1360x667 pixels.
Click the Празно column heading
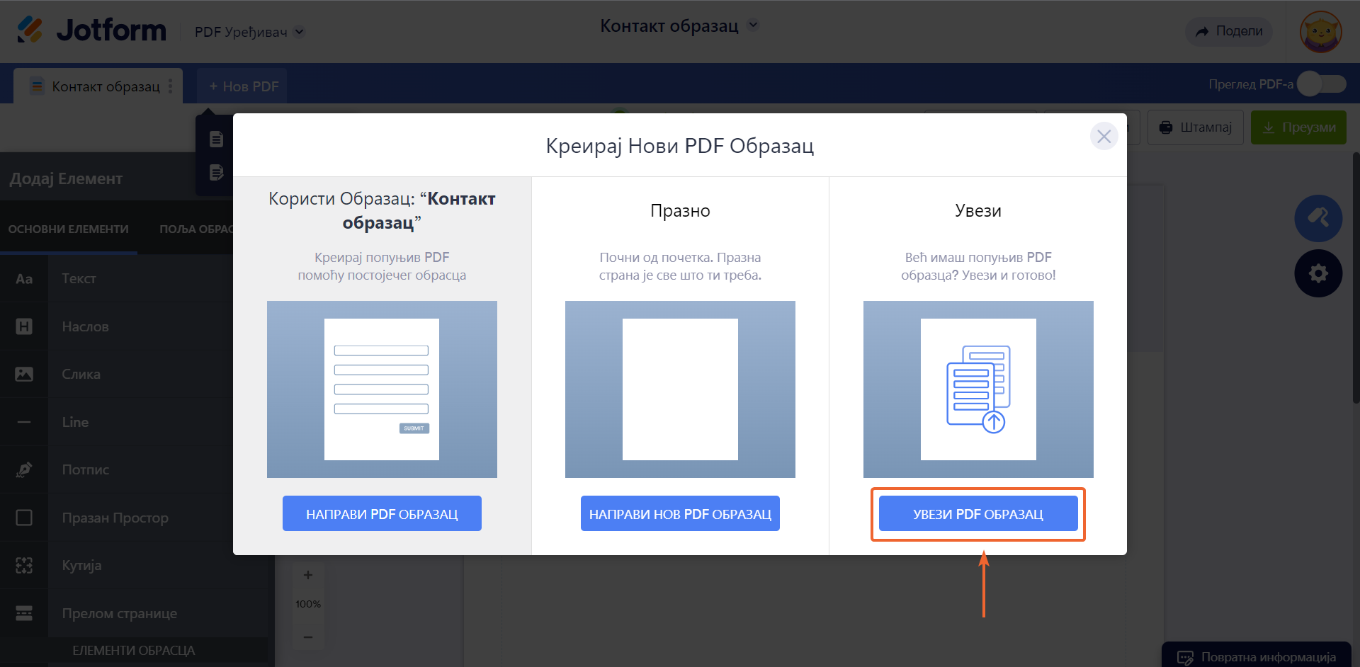[680, 211]
